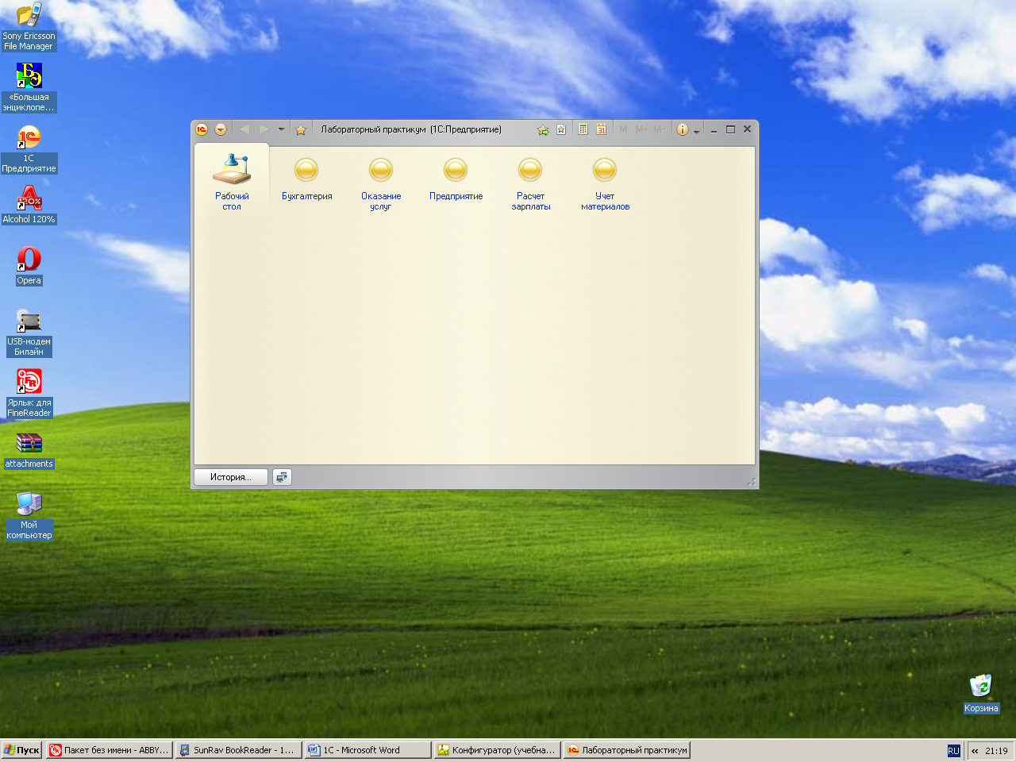The width and height of the screenshot is (1016, 762).
Task: Select attachments archive desktop icon
Action: tap(29, 449)
